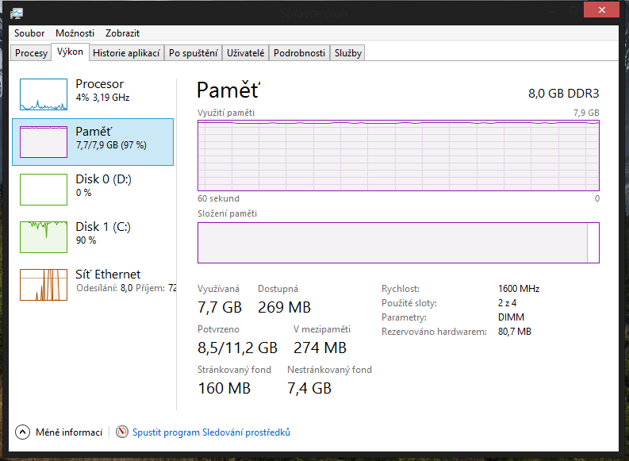The height and width of the screenshot is (461, 629).
Task: Open the Služby tab
Action: [x=348, y=53]
